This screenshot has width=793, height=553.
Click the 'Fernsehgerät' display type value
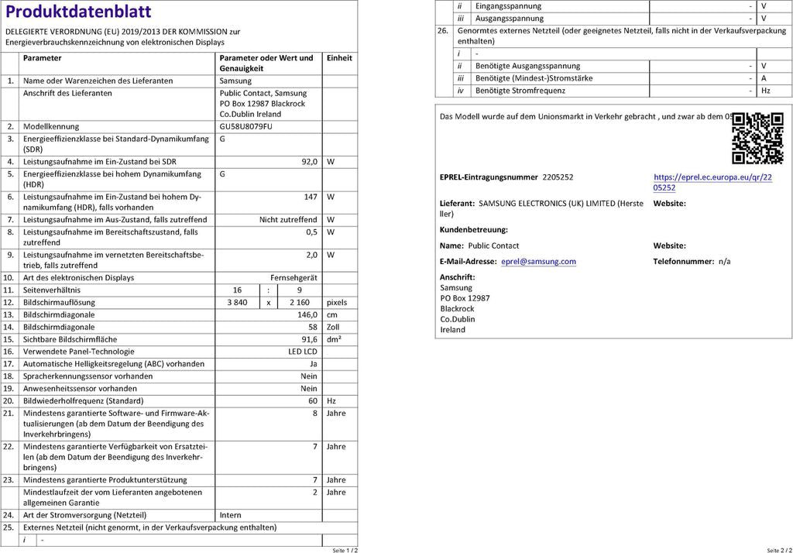(294, 278)
